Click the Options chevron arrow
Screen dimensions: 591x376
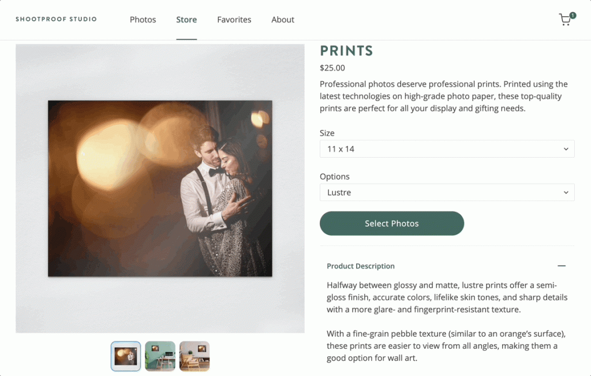pos(566,192)
